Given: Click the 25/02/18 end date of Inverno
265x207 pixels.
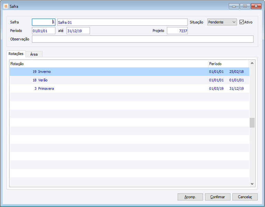Looking at the screenshot, I should (236, 72).
